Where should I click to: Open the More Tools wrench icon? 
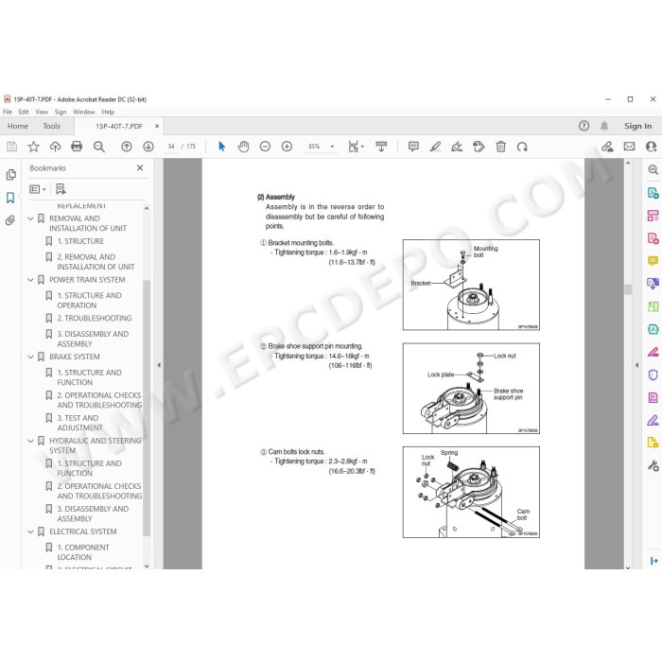653,465
